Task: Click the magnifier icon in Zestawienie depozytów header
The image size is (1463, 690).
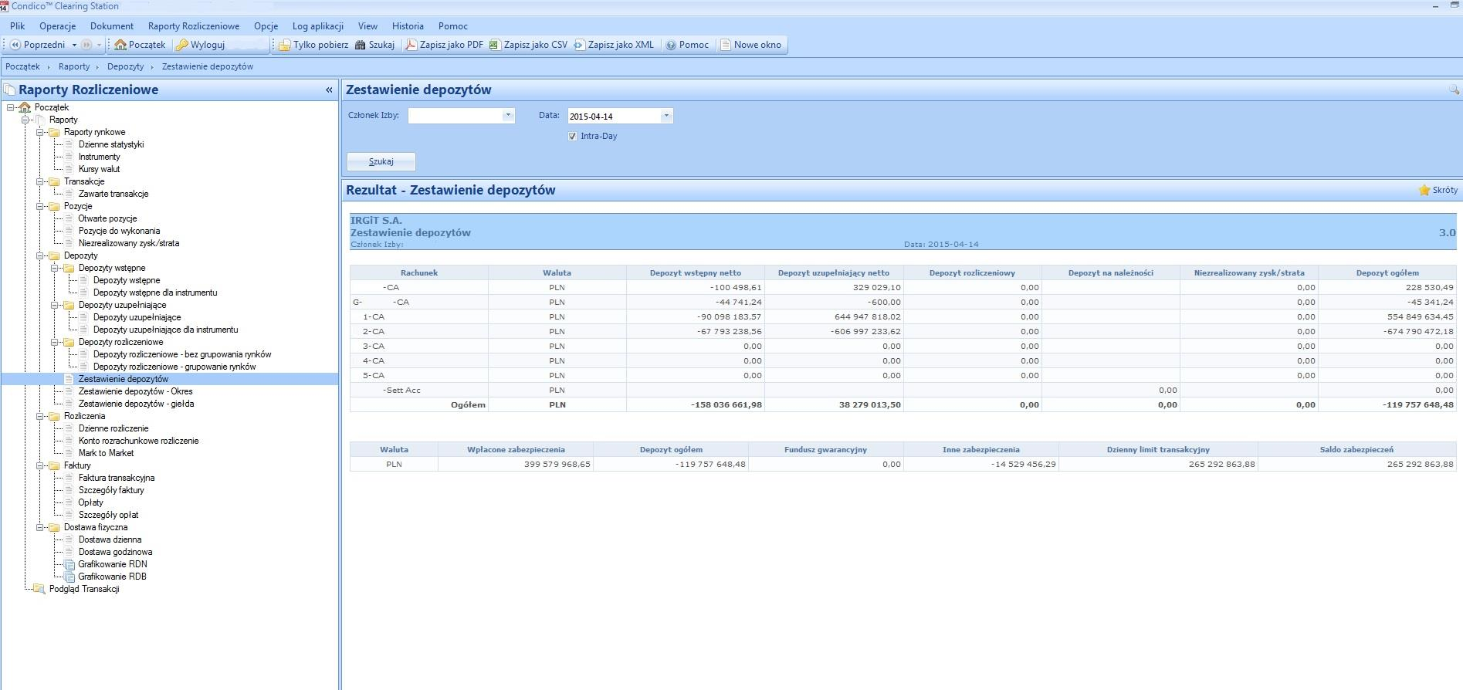Action: click(1455, 90)
